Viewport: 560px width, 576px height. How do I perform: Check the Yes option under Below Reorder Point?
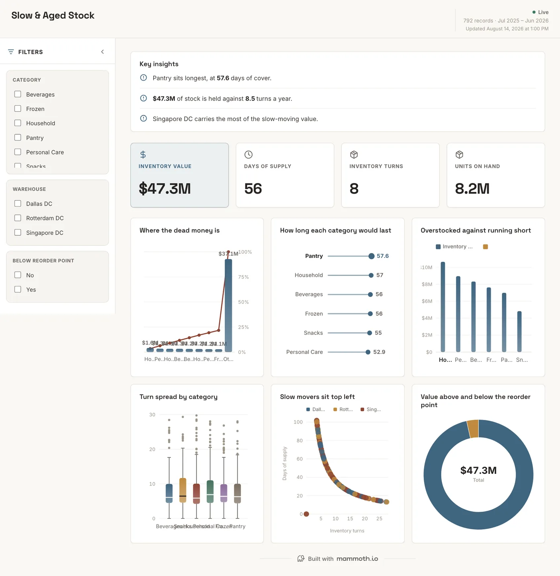(x=18, y=290)
